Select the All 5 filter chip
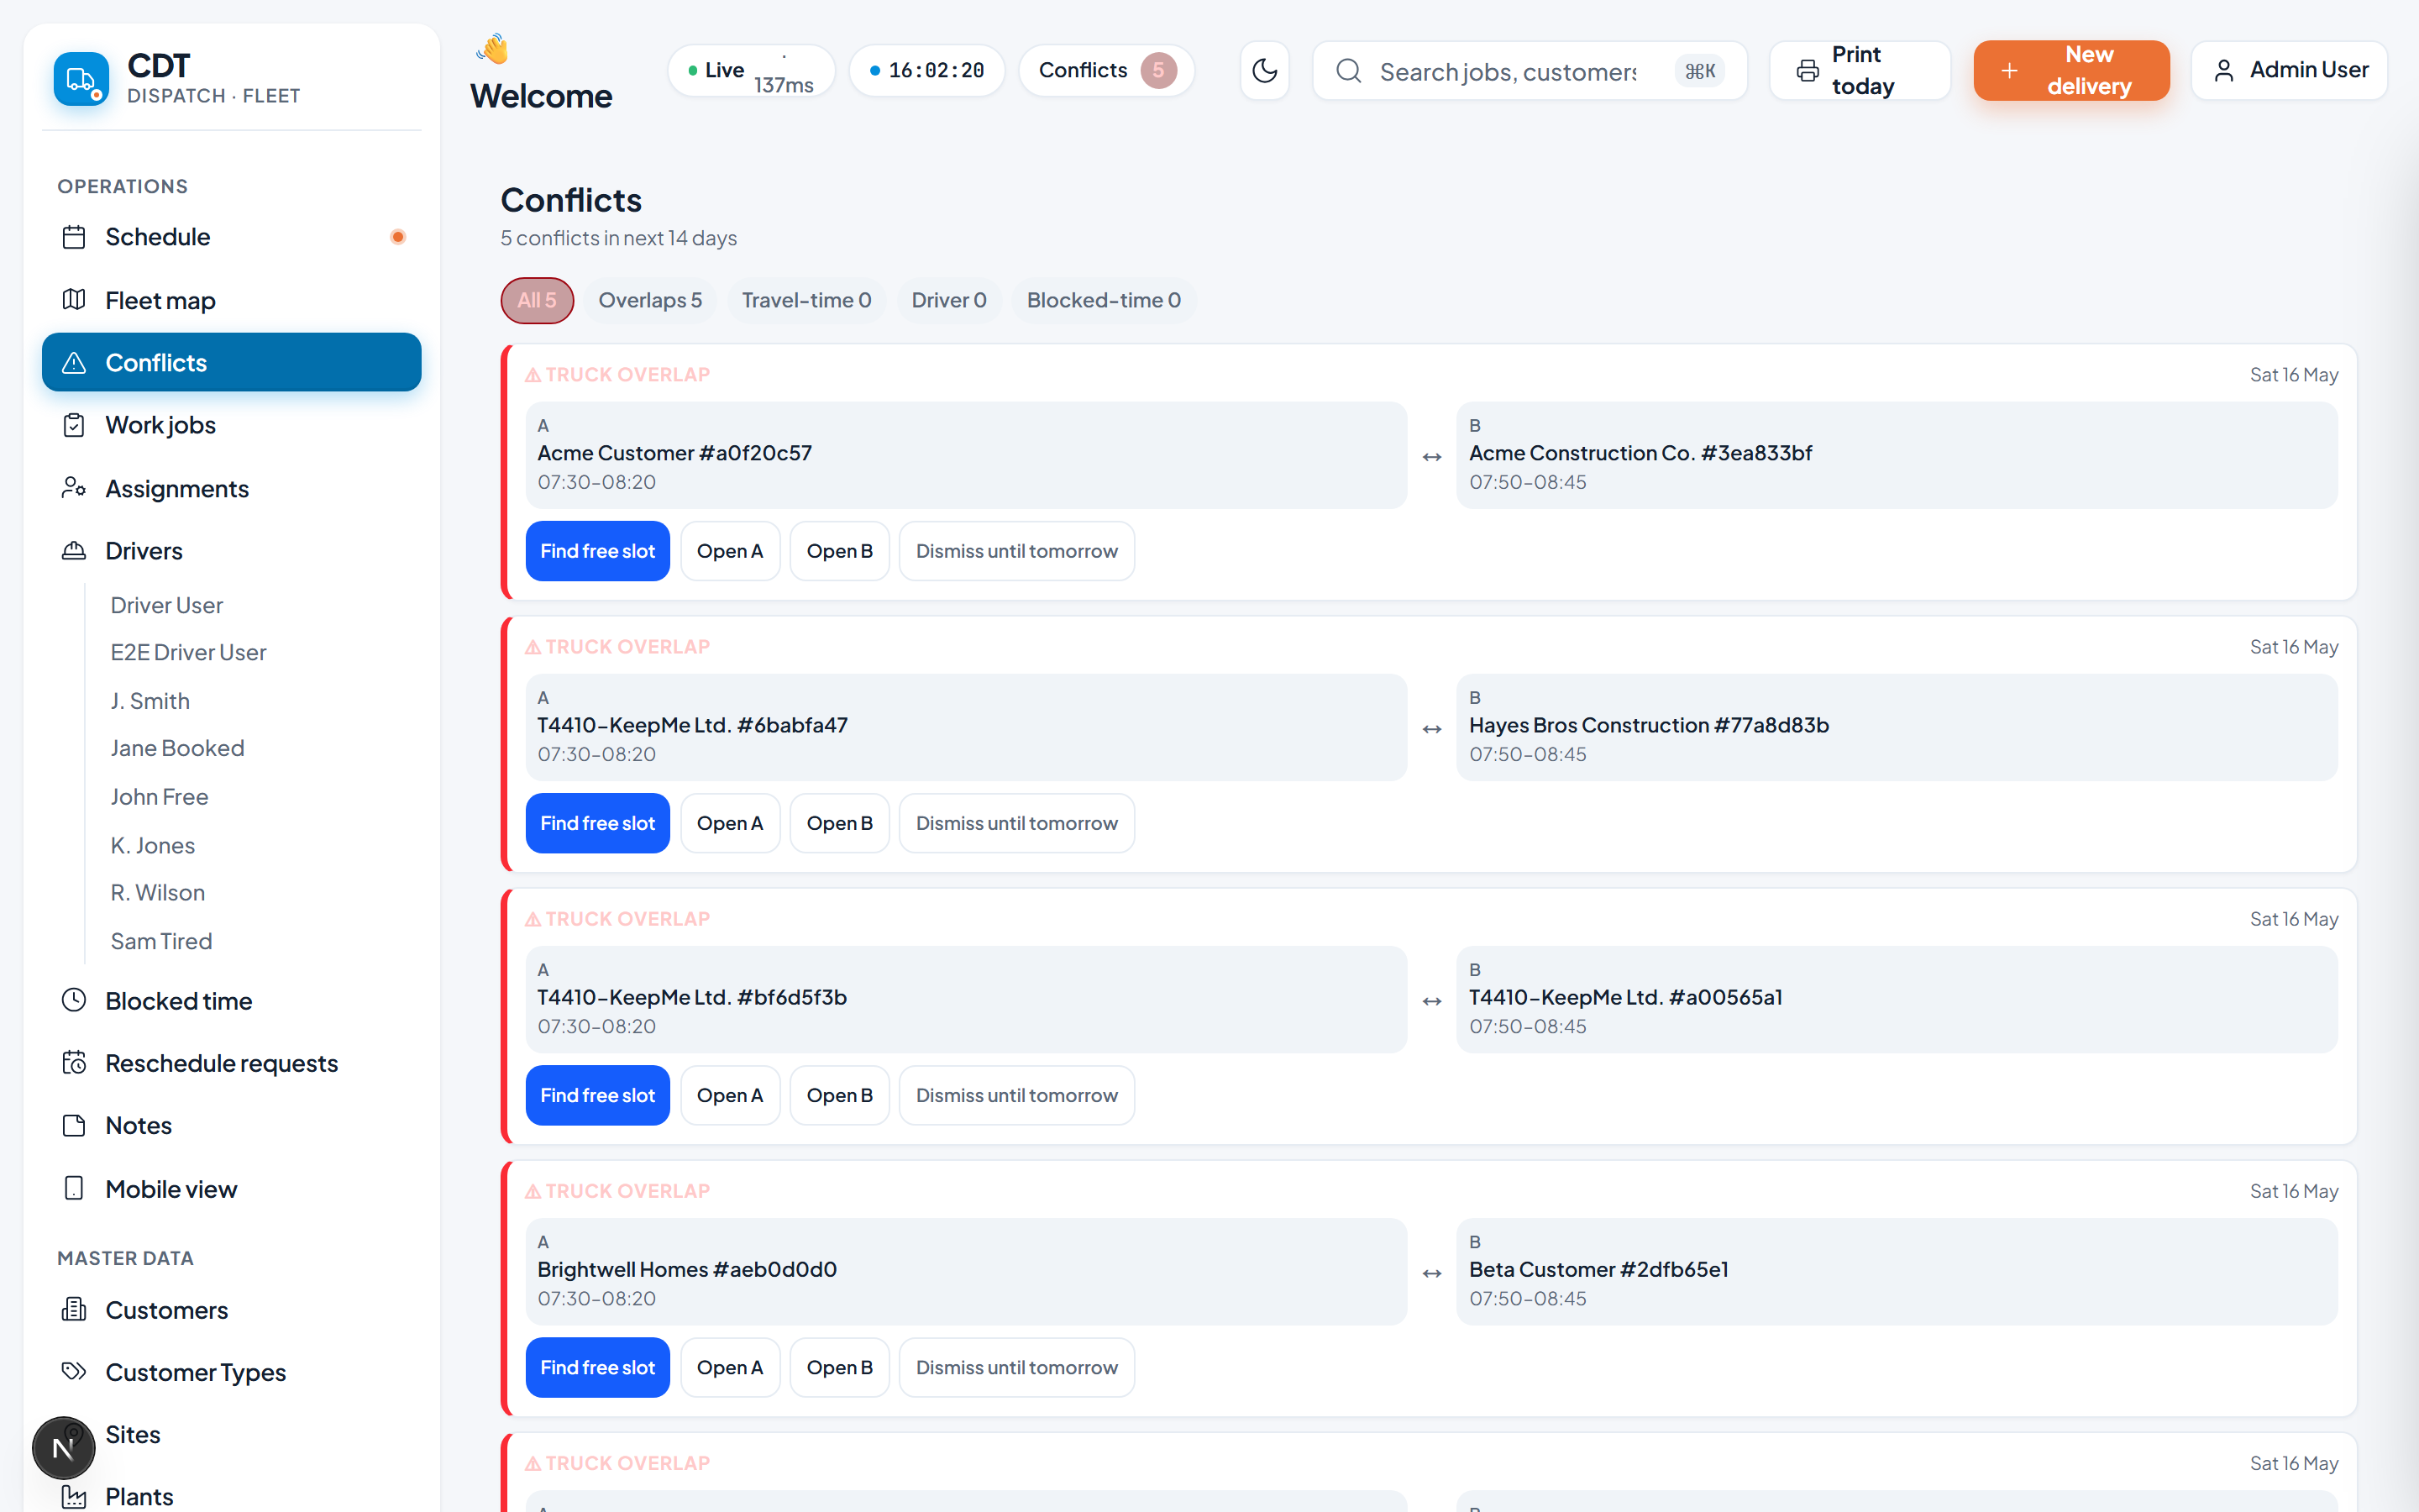Image resolution: width=2419 pixels, height=1512 pixels. coord(537,300)
